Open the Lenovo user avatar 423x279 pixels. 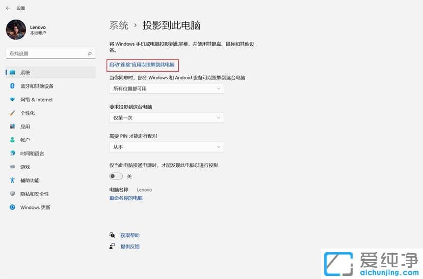tap(16, 29)
